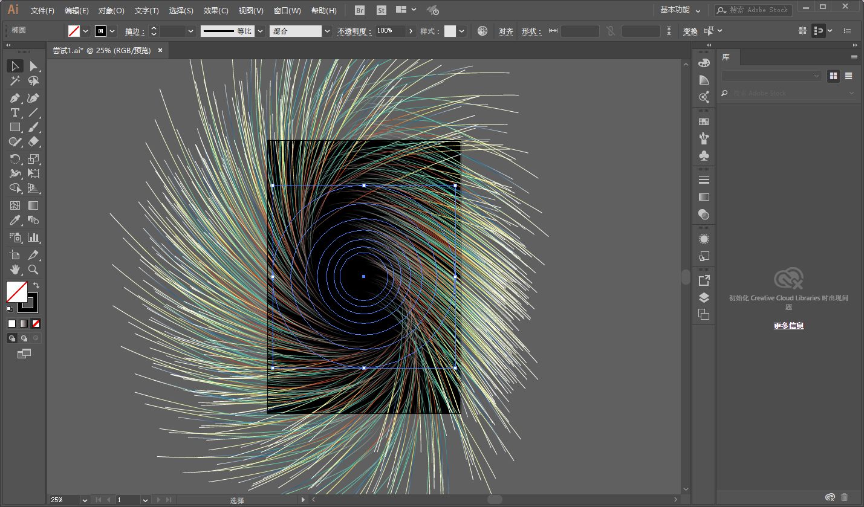
Task: Select the Rotate tool
Action: [x=15, y=159]
